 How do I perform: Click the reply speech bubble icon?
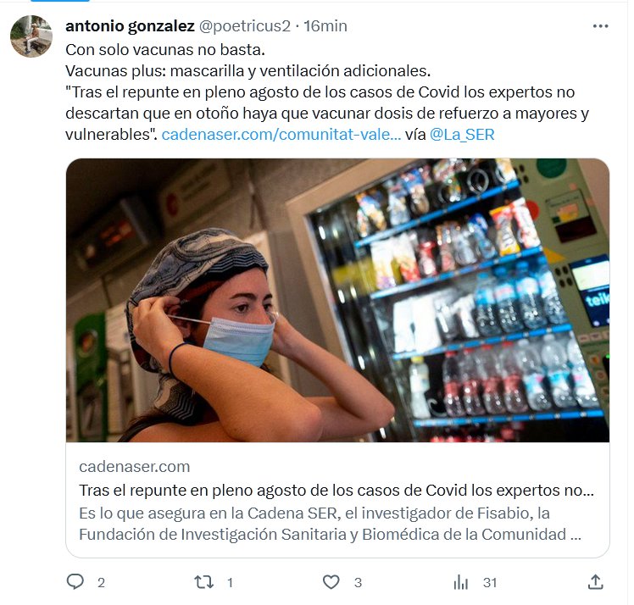[75, 582]
